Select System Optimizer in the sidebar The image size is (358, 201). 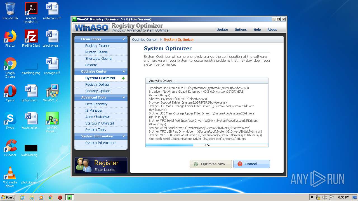101,78
